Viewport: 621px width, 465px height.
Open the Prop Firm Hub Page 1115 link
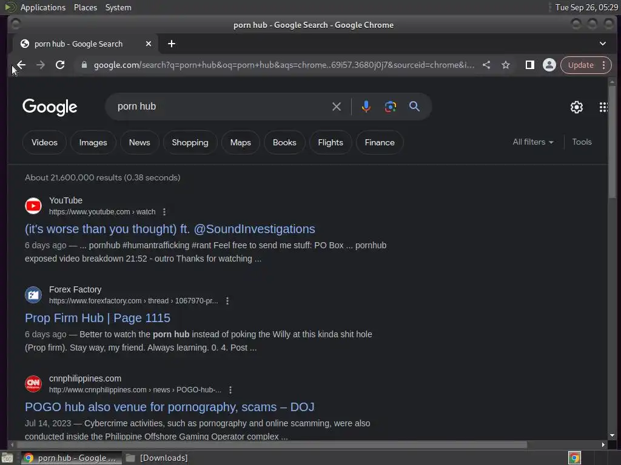(x=98, y=318)
